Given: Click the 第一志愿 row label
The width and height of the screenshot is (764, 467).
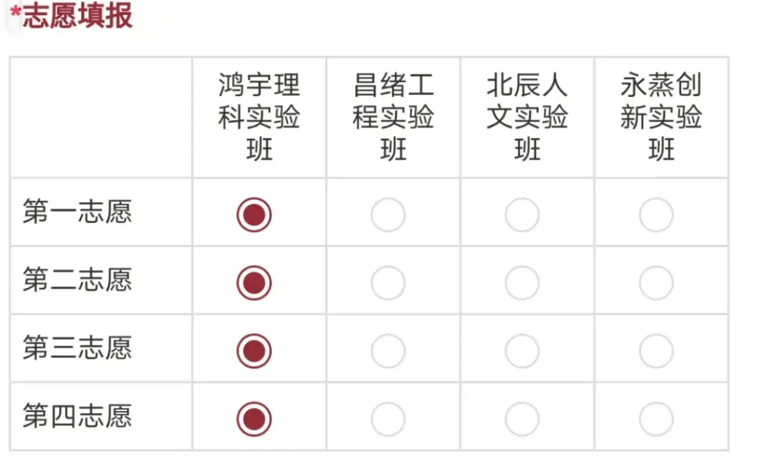Looking at the screenshot, I should click(77, 212).
